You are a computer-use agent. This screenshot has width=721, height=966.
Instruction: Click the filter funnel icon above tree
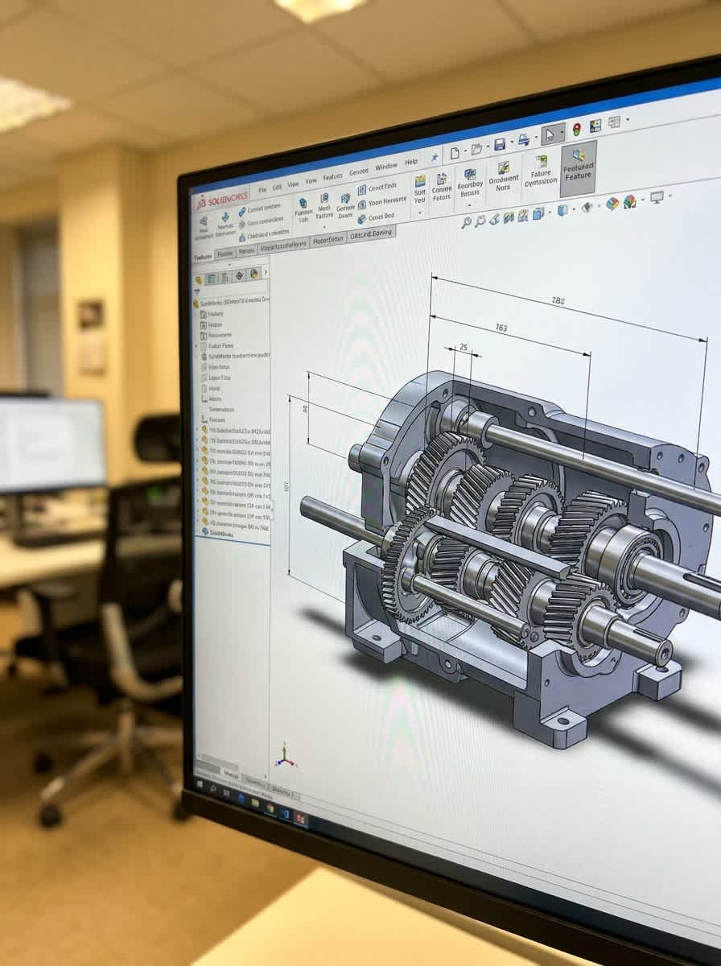(197, 292)
